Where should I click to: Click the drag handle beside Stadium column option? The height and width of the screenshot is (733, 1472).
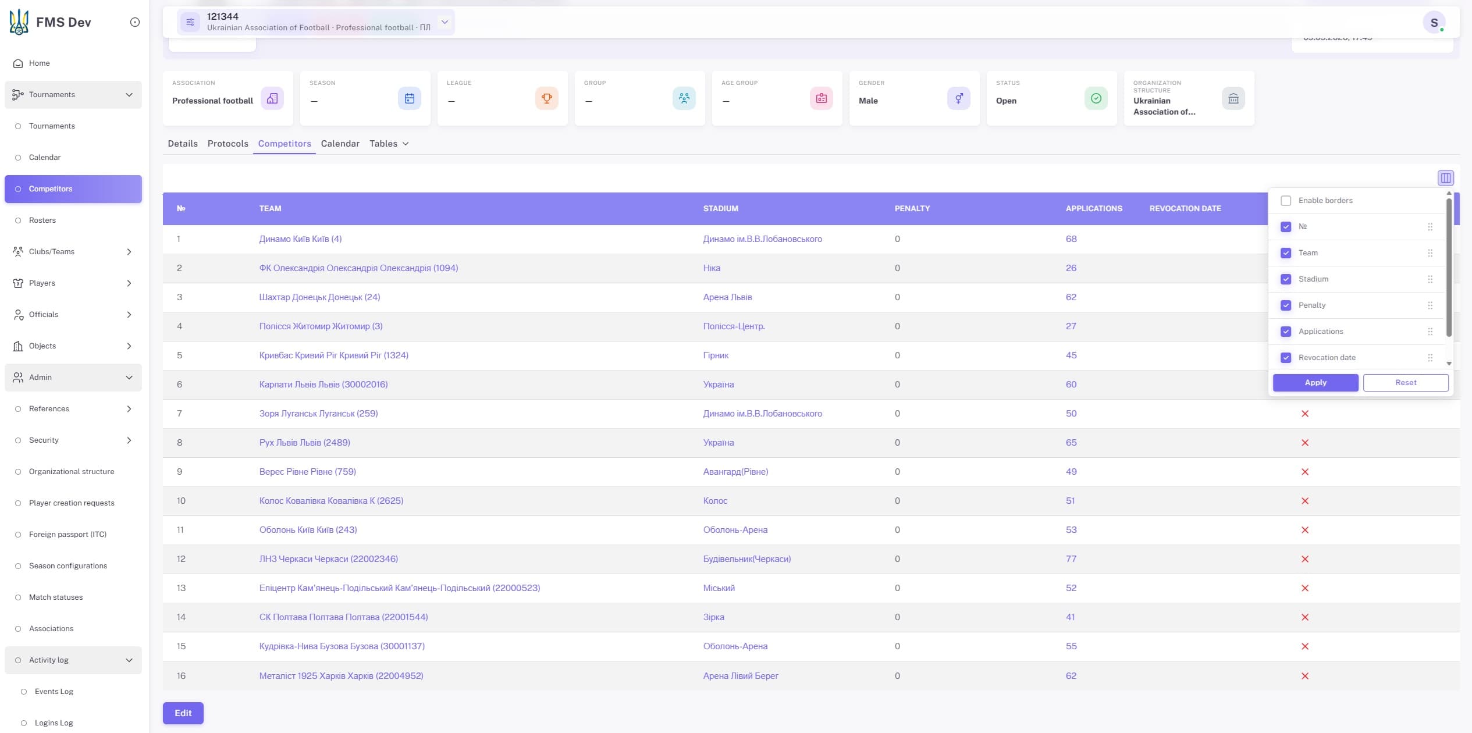(1430, 279)
